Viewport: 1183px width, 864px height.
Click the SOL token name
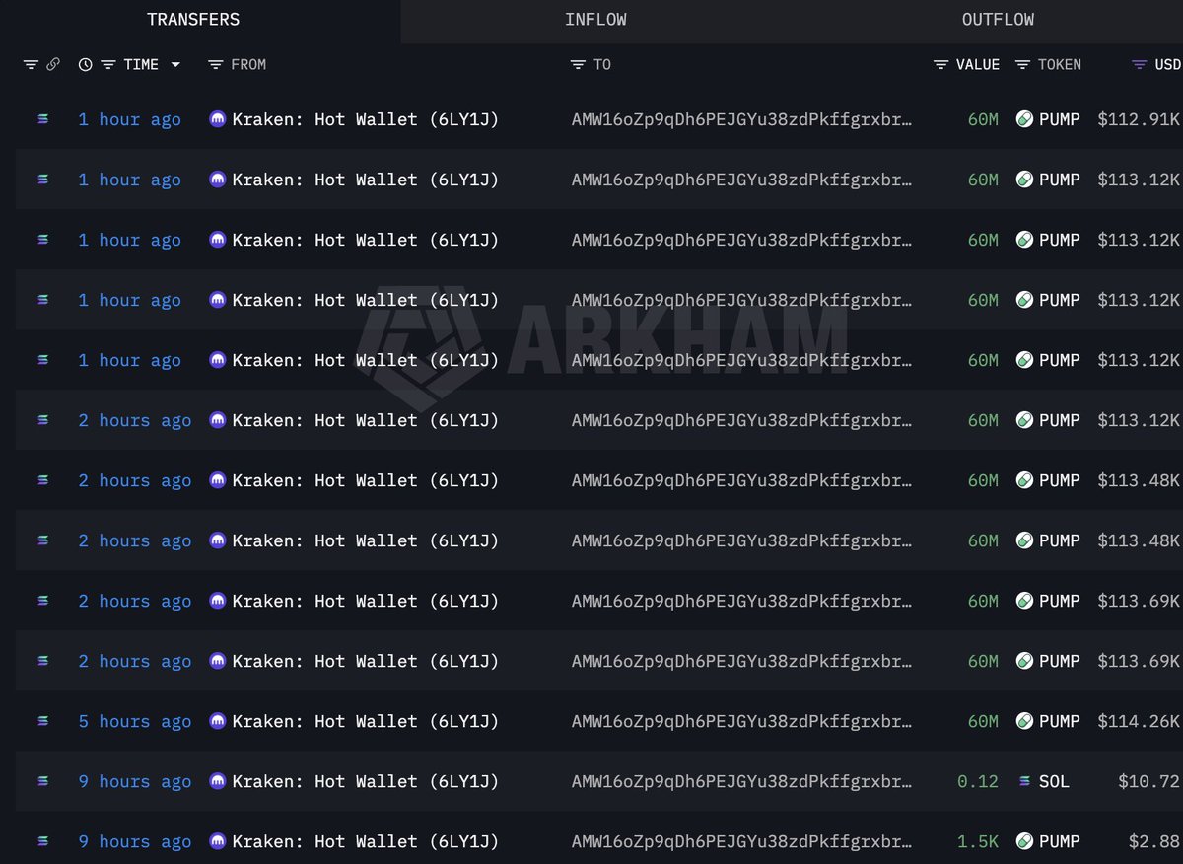[x=1054, y=781]
